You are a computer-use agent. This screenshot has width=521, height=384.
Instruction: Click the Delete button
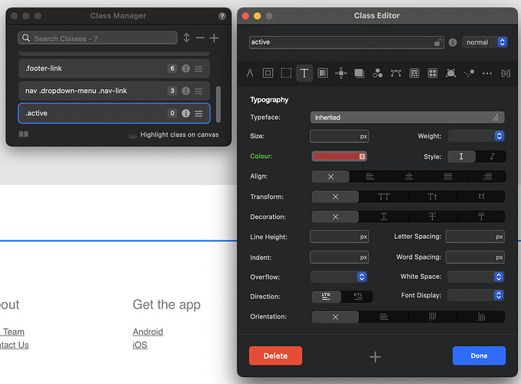tap(275, 356)
